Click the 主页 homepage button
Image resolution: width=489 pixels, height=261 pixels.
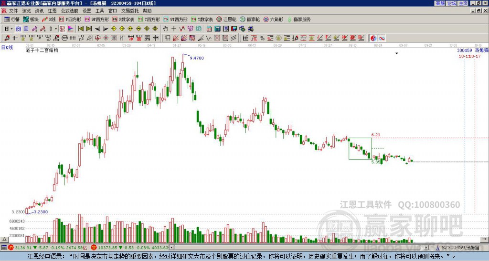463,3
